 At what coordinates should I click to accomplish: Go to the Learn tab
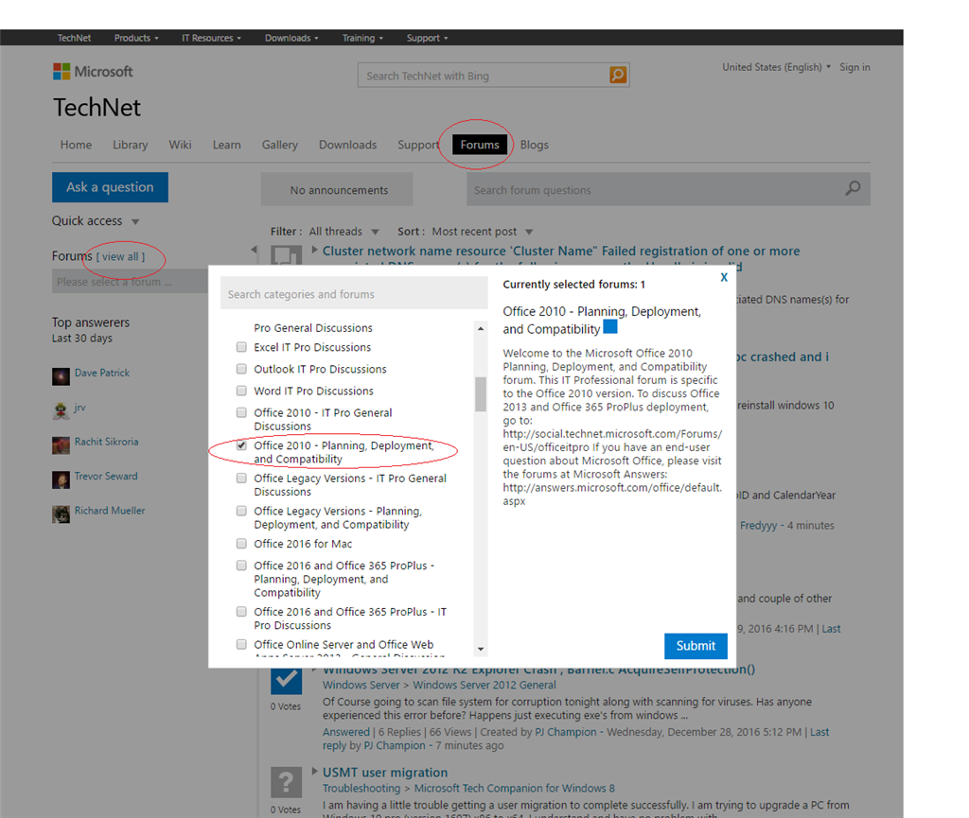click(227, 145)
